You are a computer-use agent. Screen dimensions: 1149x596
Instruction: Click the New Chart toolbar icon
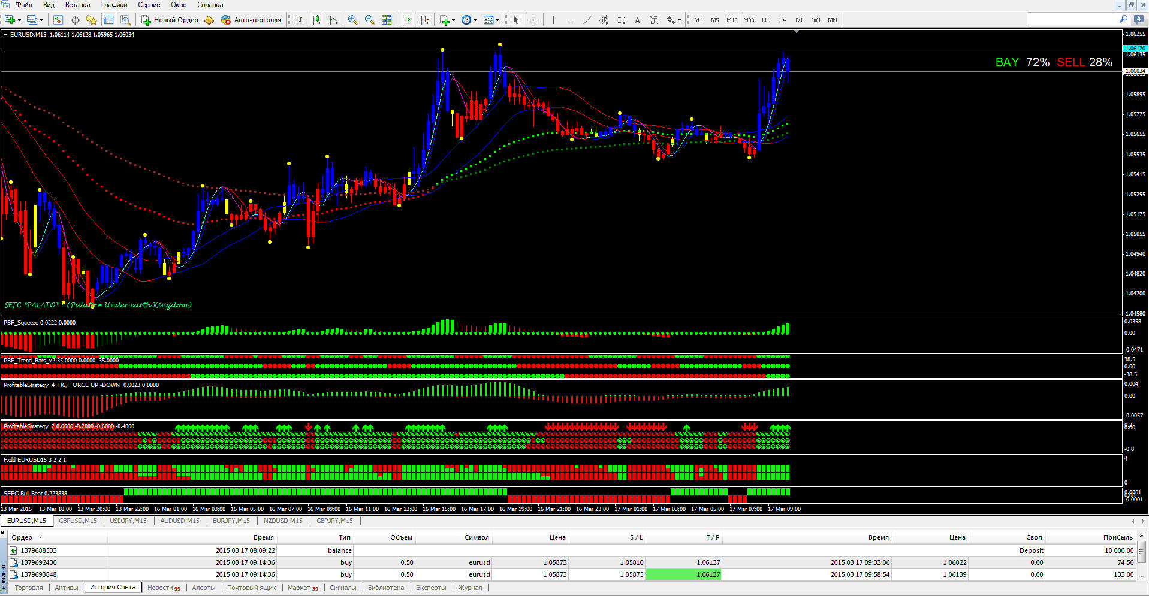tap(10, 20)
